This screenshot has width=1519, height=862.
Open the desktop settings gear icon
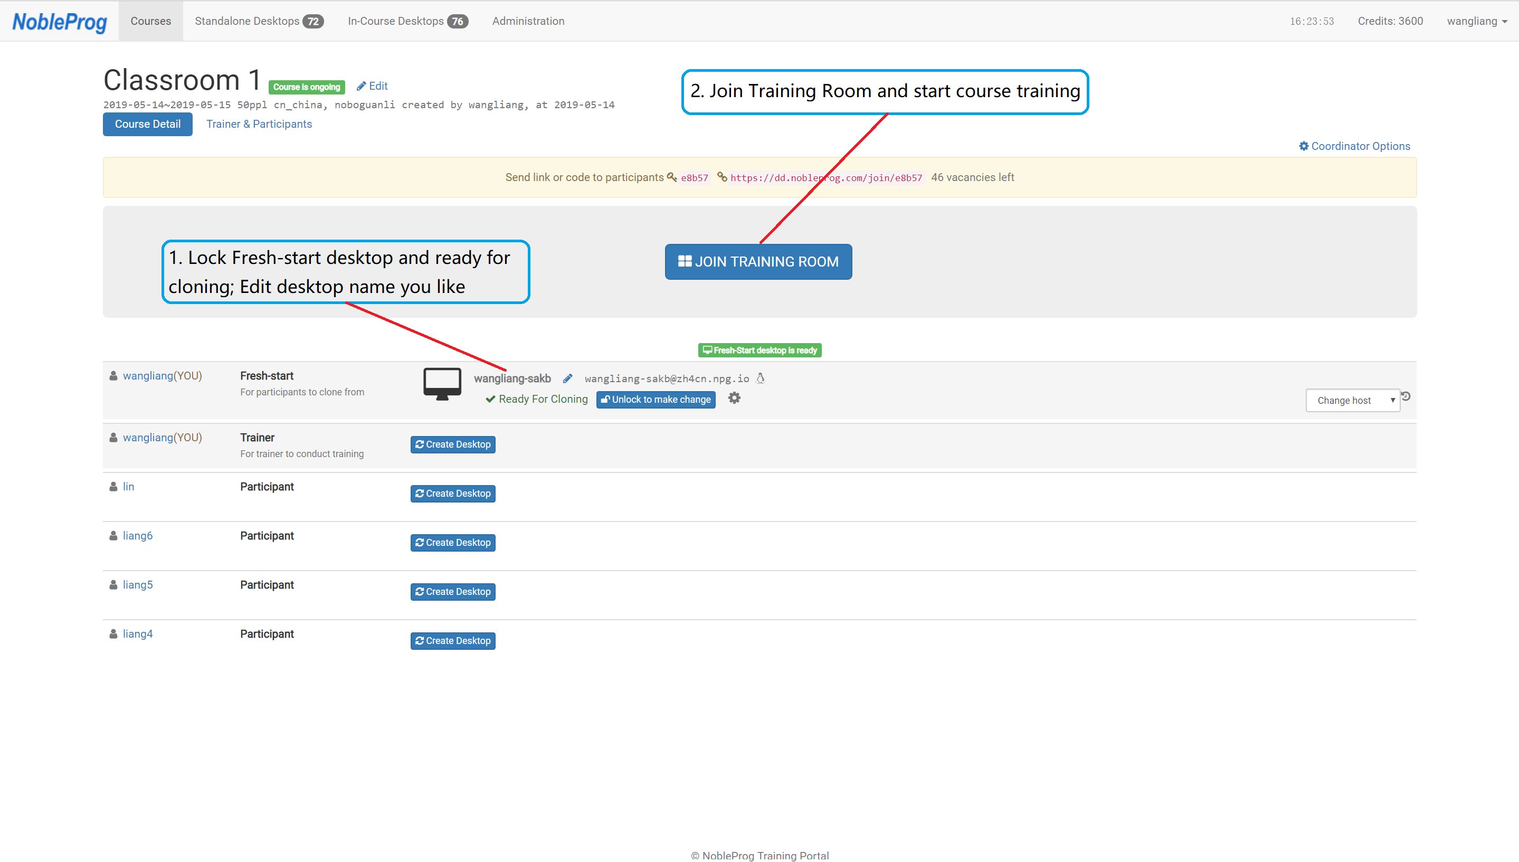click(734, 399)
